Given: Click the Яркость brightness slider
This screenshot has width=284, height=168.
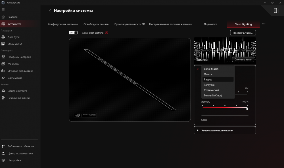Looking at the screenshot, I should 225,108.
